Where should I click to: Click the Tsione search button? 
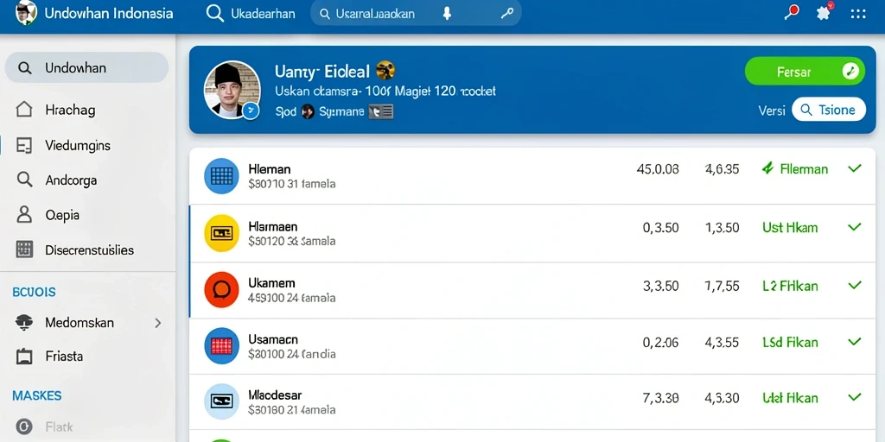(829, 110)
